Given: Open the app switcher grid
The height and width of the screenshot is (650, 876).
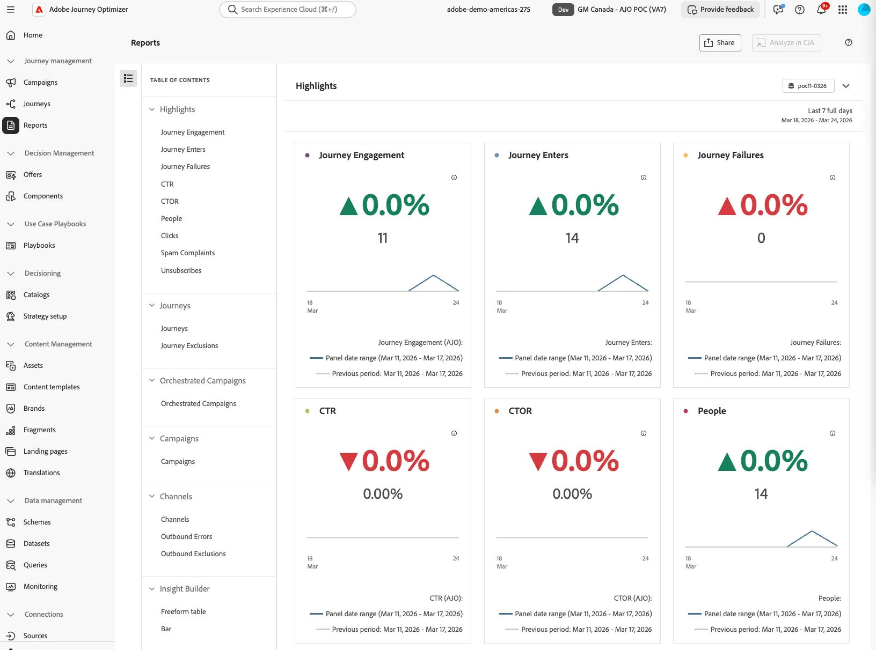Looking at the screenshot, I should click(843, 10).
